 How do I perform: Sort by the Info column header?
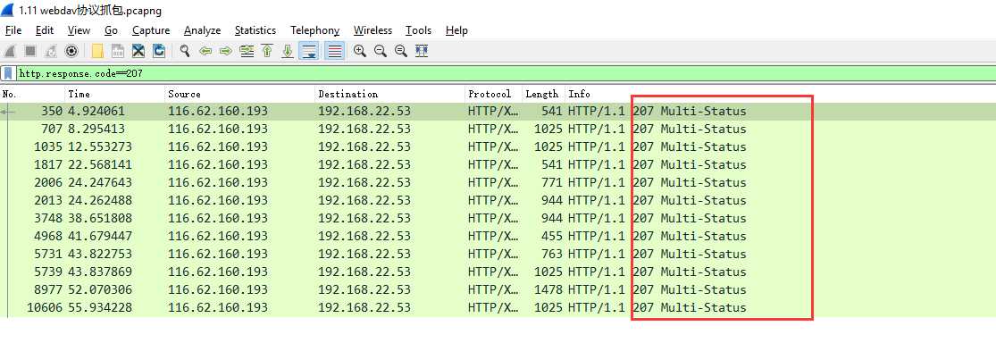click(781, 94)
